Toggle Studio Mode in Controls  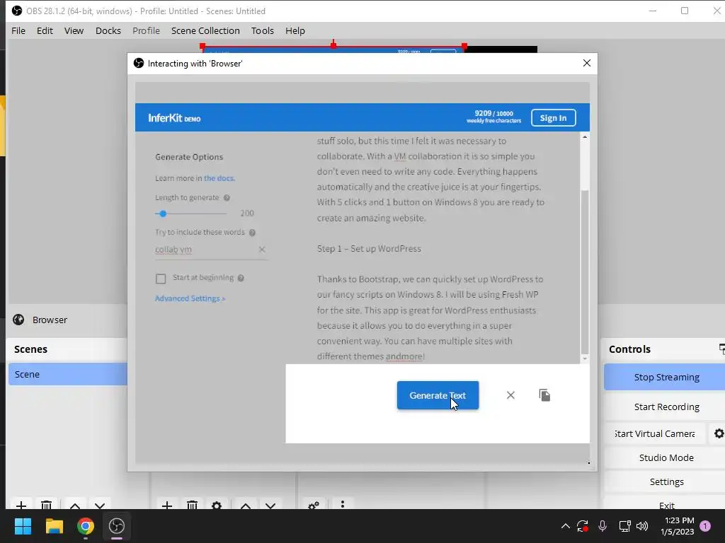click(x=666, y=457)
